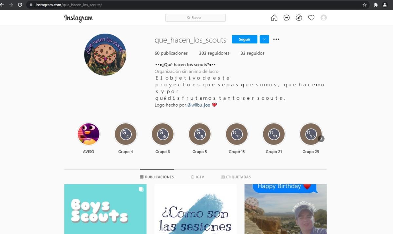Open the Explore compass icon
The width and height of the screenshot is (393, 234).
pos(299,18)
